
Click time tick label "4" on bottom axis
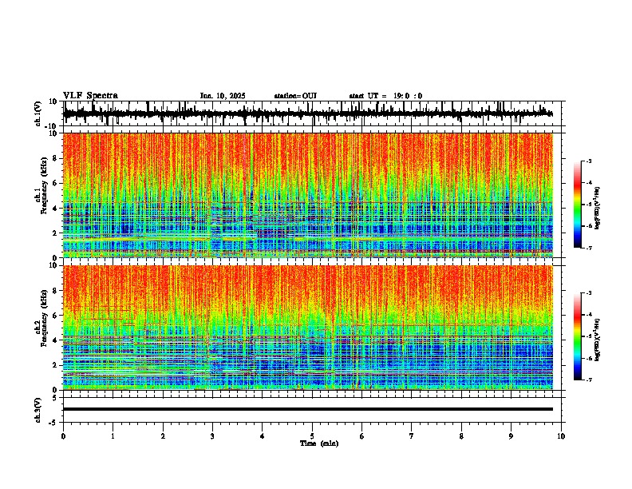tap(263, 436)
